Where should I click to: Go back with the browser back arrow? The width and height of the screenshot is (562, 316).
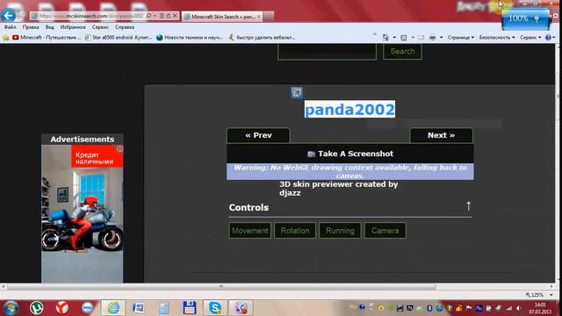click(x=8, y=16)
